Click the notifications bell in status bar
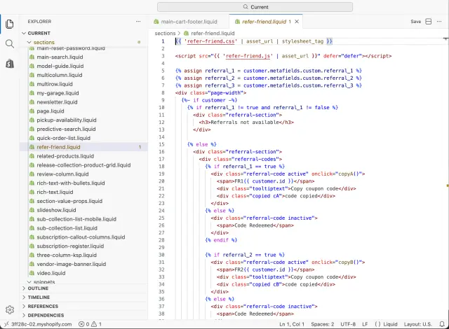Viewport: 449px width, 329px height. pyautogui.click(x=442, y=324)
